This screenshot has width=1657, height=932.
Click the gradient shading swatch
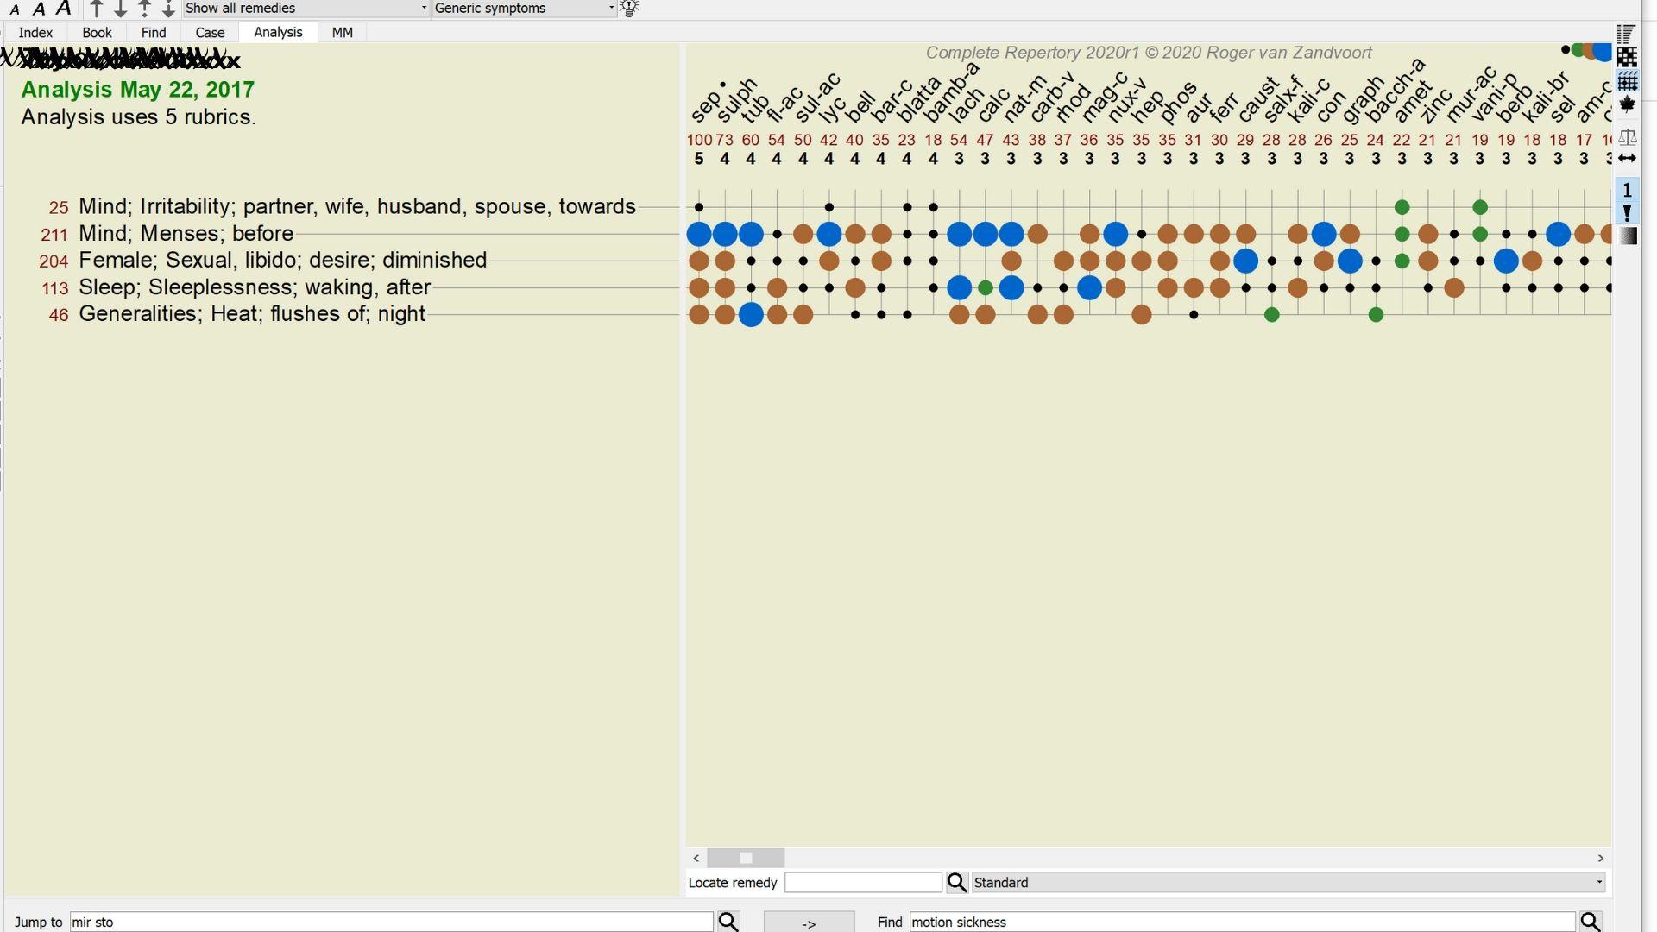(1627, 236)
